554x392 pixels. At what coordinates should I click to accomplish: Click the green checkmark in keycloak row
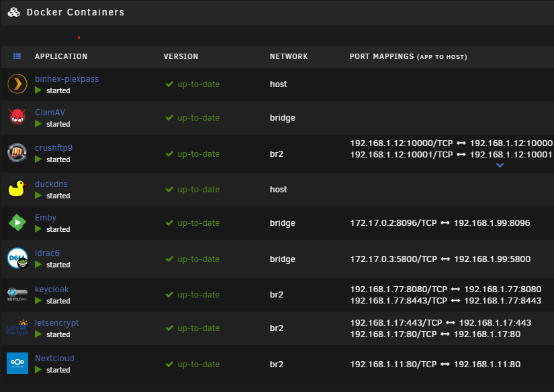coord(169,294)
